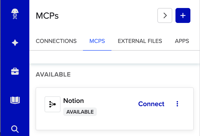Open the briefcase icon in sidebar

coord(15,71)
